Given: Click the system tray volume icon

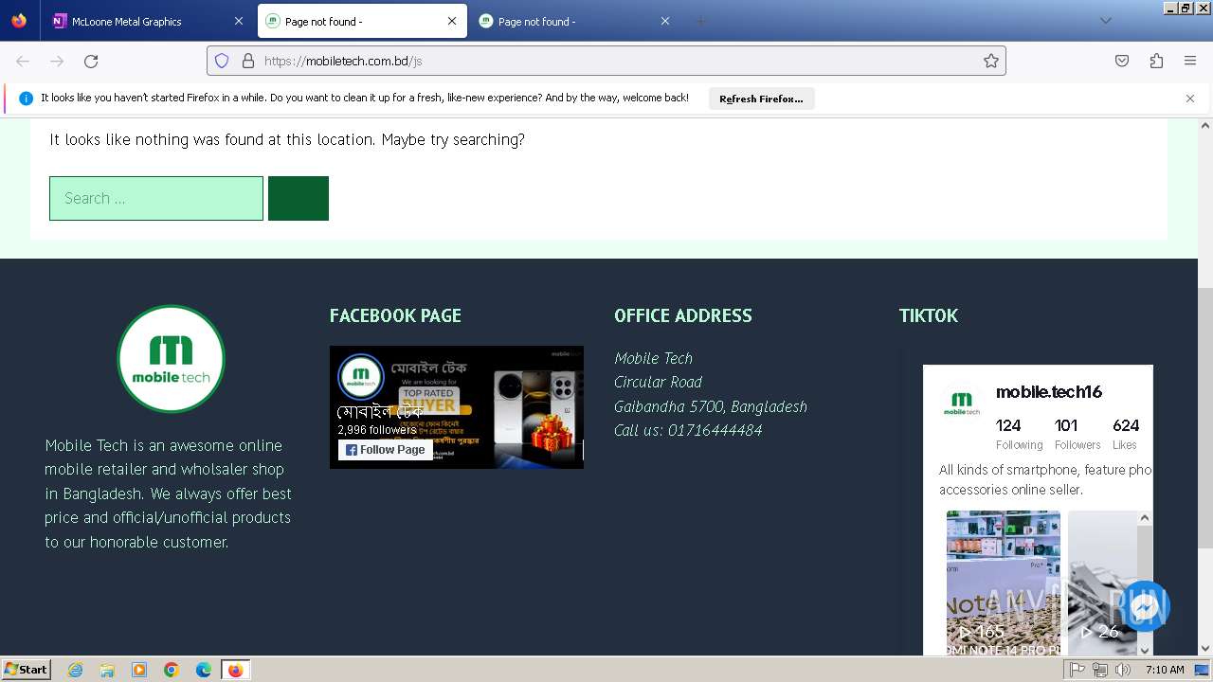Looking at the screenshot, I should (1123, 670).
